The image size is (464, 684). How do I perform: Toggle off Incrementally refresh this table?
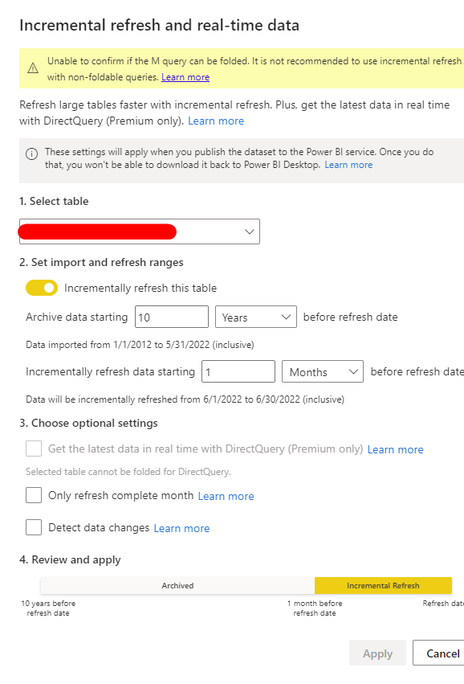click(x=42, y=288)
